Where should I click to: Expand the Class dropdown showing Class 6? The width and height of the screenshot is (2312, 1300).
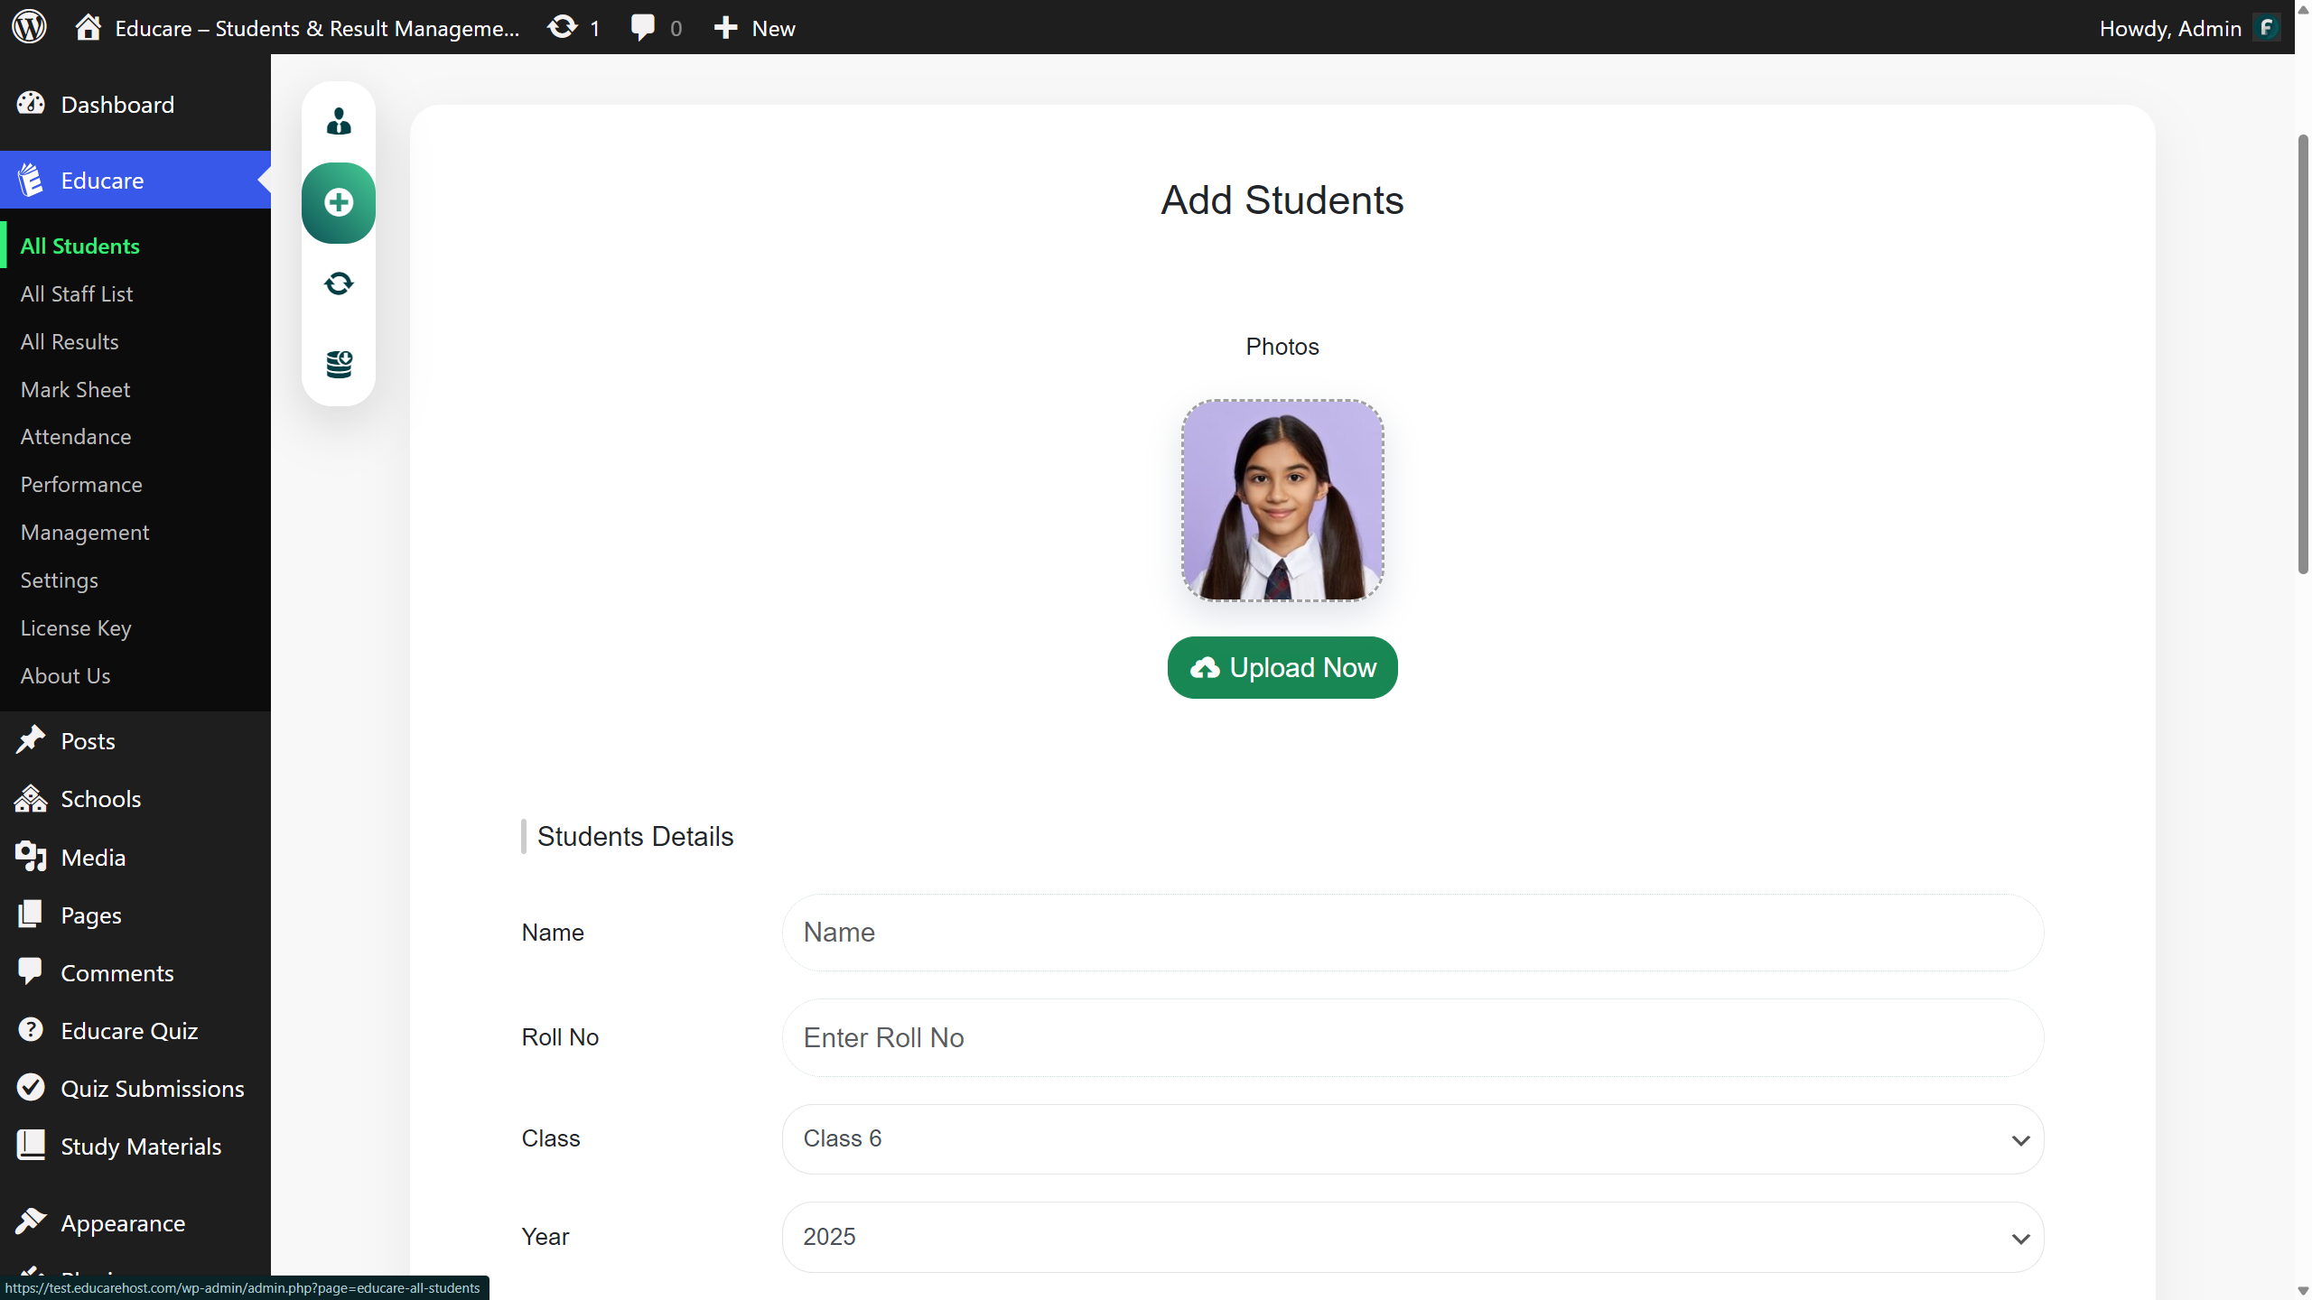click(1412, 1139)
